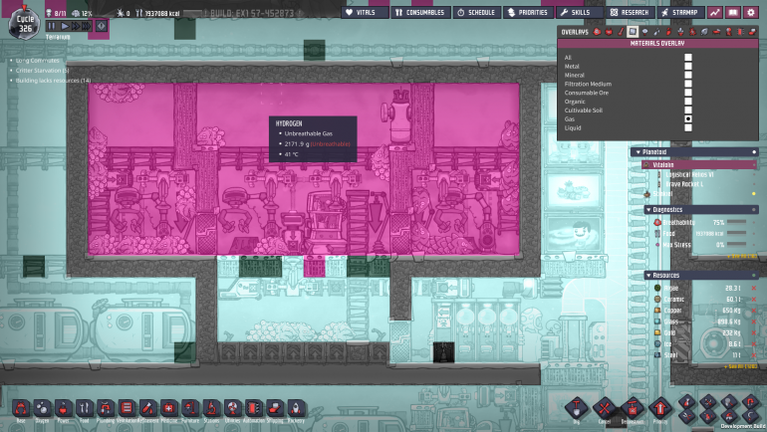The height and width of the screenshot is (432, 767).
Task: Select the Priority tool
Action: (659, 408)
